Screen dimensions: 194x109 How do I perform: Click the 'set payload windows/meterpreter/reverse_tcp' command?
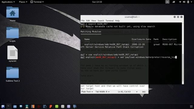tap(148, 57)
